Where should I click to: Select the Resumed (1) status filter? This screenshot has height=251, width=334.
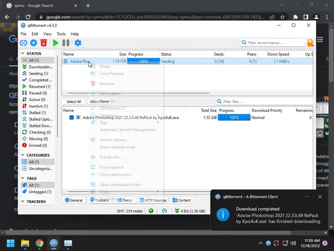(38, 87)
